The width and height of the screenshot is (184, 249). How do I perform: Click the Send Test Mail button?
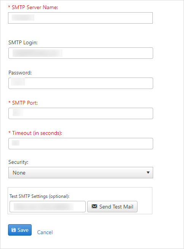112,207
